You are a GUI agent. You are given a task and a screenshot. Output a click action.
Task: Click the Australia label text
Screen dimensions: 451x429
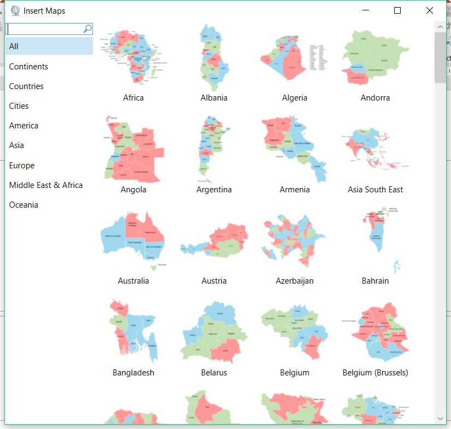133,281
